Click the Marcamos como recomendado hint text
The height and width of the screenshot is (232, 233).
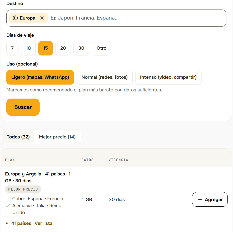[84, 90]
